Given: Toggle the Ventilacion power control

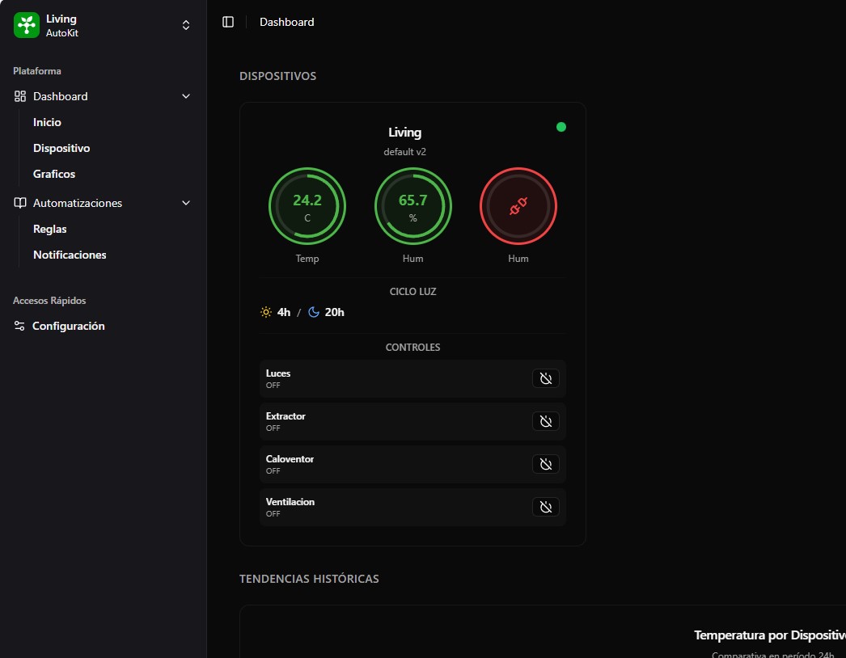Looking at the screenshot, I should click(545, 507).
